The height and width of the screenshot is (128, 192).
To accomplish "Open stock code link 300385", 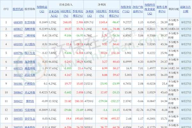I will [18, 110].
